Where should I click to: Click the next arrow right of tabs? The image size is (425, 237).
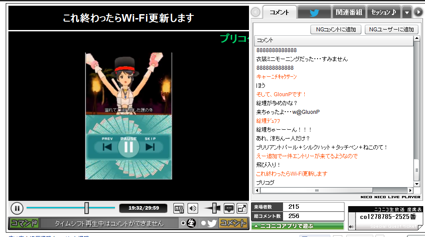418,12
